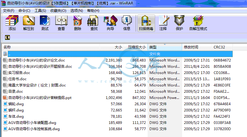The width and height of the screenshot is (247, 137).
Task: Sort by the 大小 column header
Action: pyautogui.click(x=112, y=47)
